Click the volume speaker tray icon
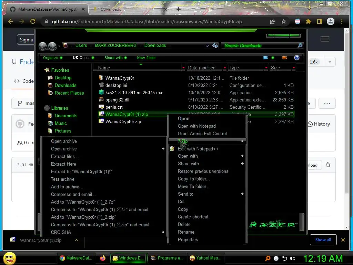 pos(293,258)
